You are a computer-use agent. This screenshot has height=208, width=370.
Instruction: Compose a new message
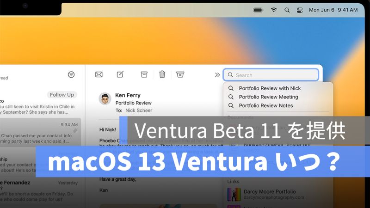coord(120,74)
